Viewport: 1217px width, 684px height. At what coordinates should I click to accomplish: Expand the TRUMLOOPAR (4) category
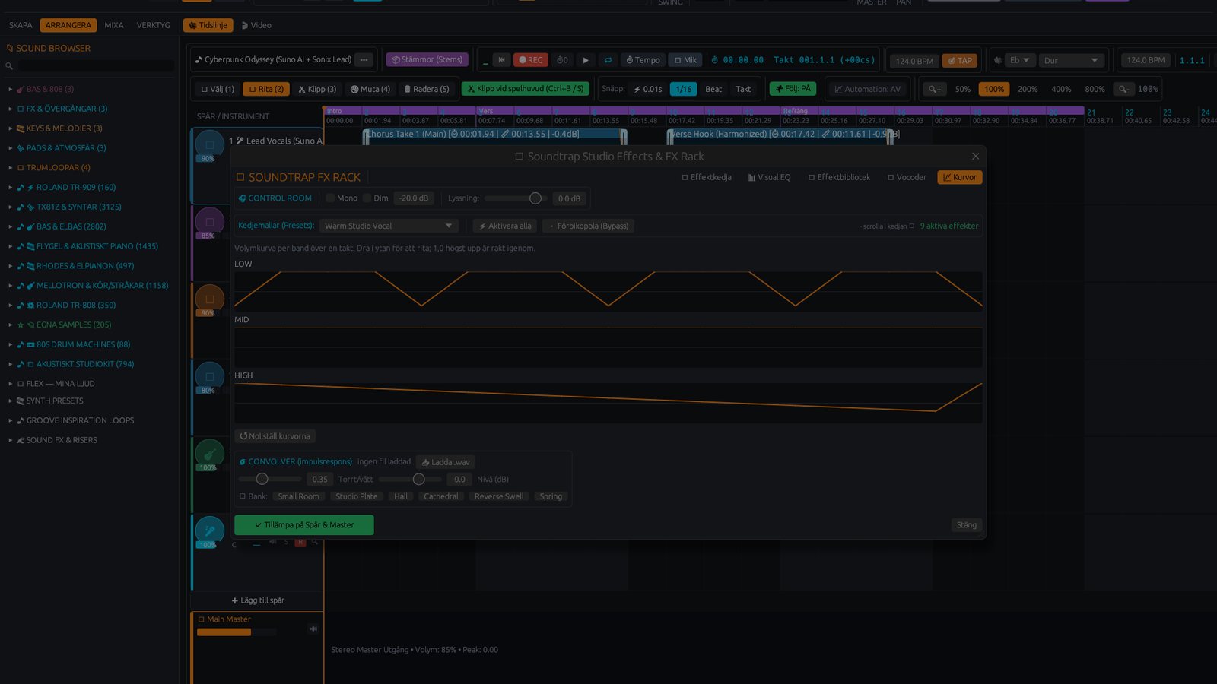click(x=11, y=167)
